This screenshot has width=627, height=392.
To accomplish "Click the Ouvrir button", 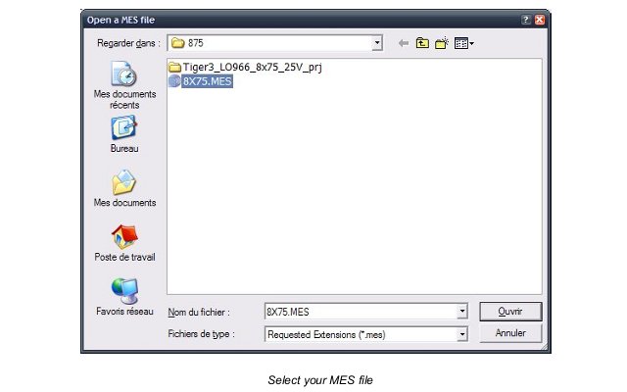I will [x=510, y=312].
